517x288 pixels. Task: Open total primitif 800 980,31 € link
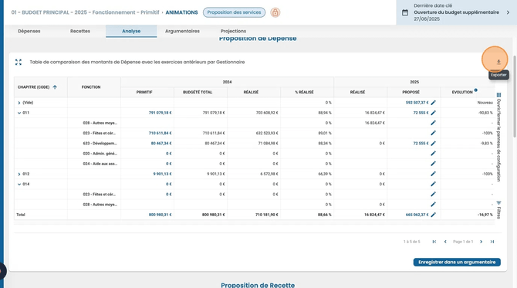[160, 215]
